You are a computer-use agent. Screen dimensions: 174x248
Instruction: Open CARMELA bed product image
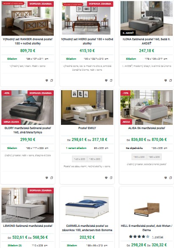click(x=87, y=205)
